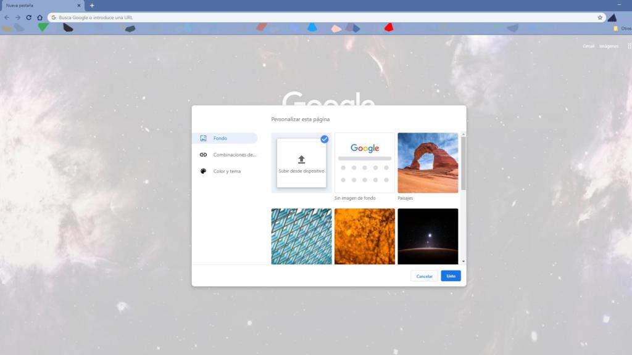The height and width of the screenshot is (355, 632).
Task: Click the scroll down arrow in dialog scrollbar
Action: (x=464, y=261)
